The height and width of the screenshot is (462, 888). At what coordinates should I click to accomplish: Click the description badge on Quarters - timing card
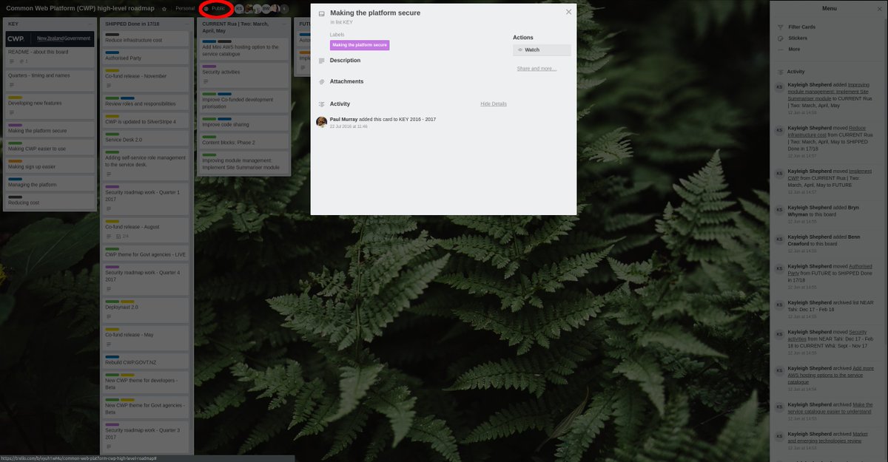(x=11, y=84)
